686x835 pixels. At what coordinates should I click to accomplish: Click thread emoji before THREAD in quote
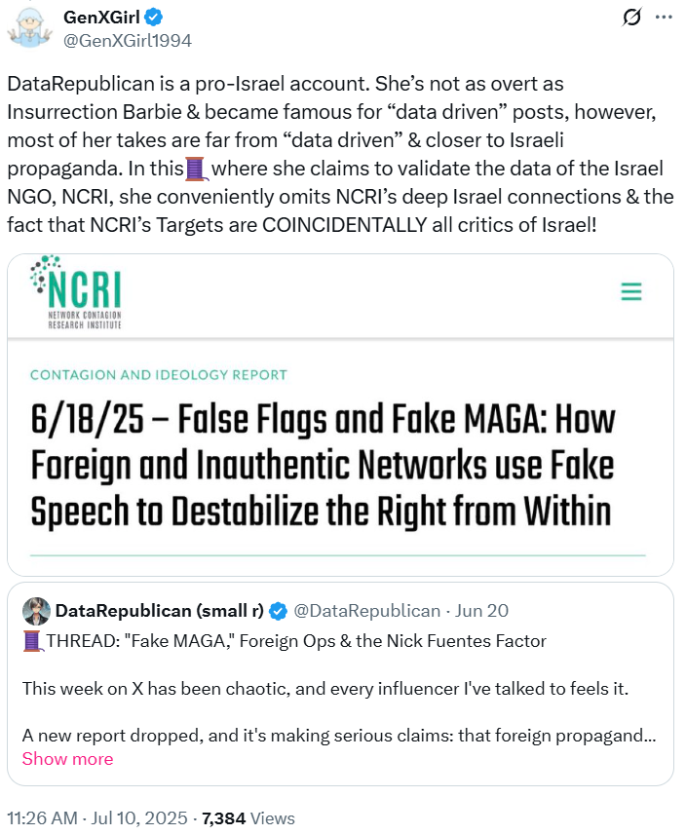[31, 640]
